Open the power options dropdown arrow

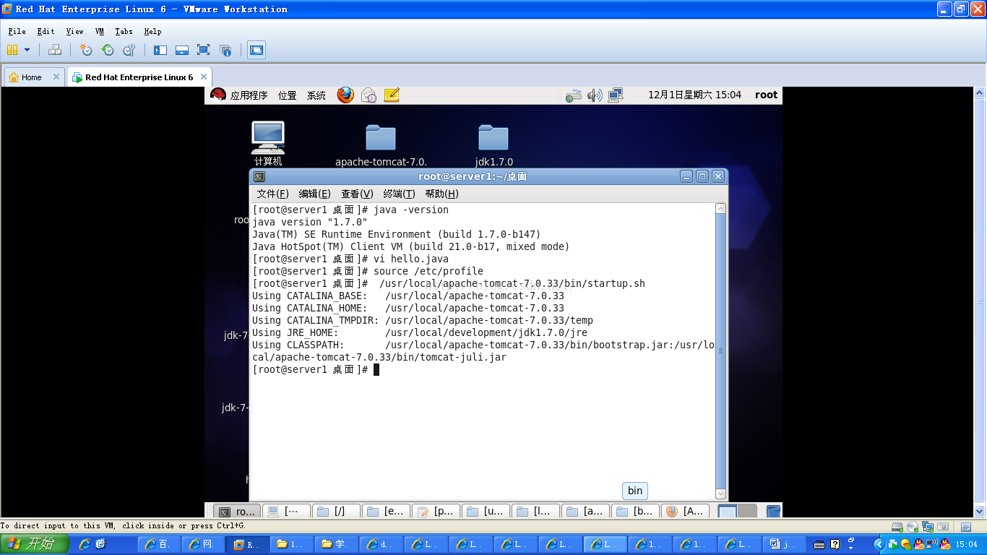coord(27,50)
